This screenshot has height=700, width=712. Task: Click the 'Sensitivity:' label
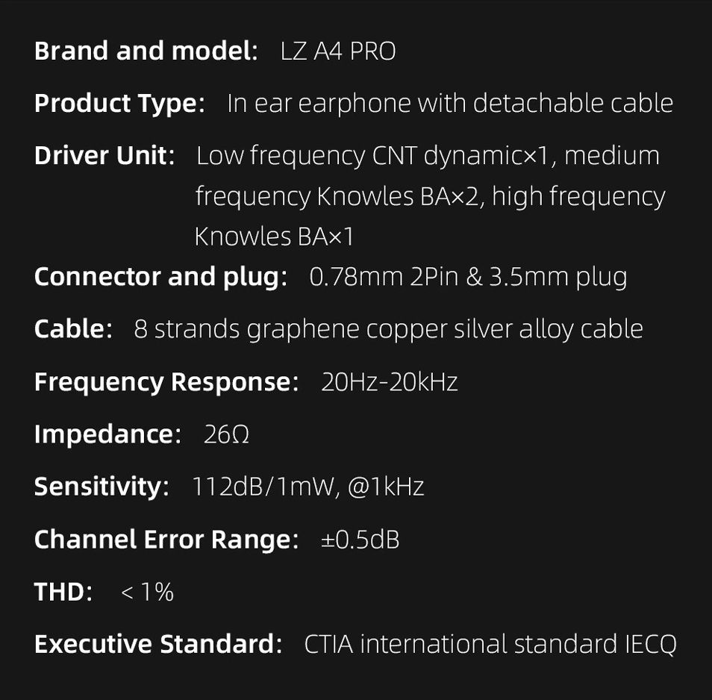point(102,487)
